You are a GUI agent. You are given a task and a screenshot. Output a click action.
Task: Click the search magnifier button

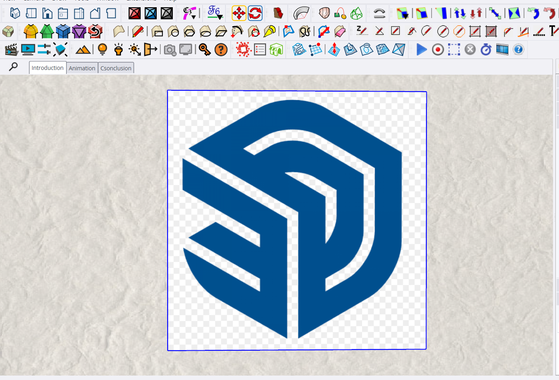(13, 67)
